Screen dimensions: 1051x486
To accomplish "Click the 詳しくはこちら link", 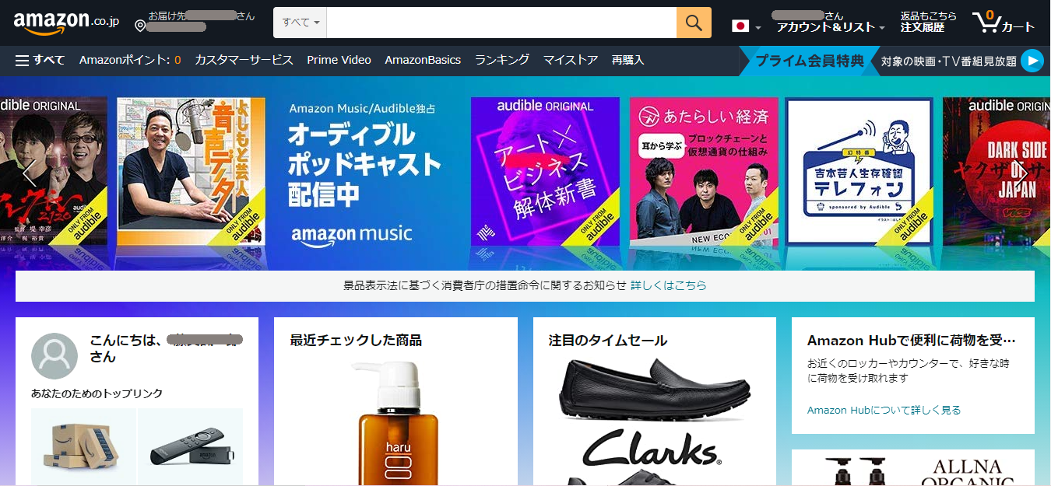I will [x=669, y=285].
